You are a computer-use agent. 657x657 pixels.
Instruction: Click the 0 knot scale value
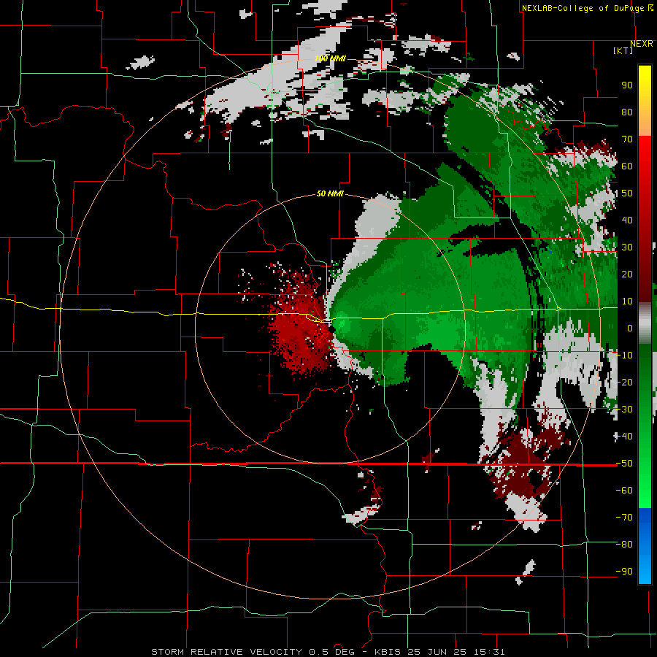click(x=630, y=328)
